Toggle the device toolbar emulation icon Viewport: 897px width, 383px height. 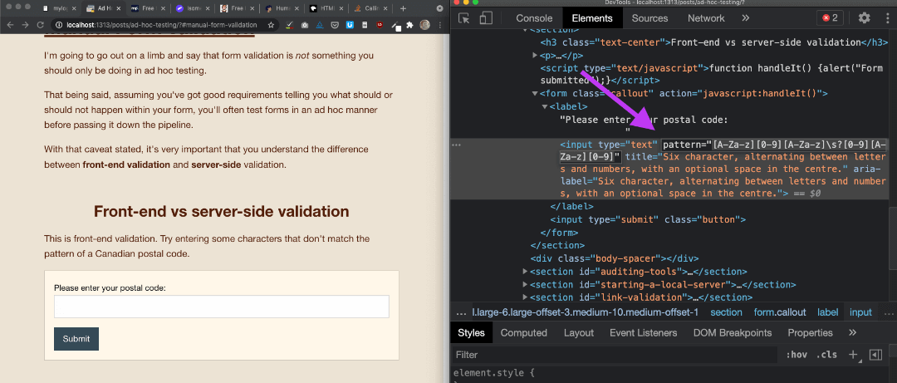point(486,17)
